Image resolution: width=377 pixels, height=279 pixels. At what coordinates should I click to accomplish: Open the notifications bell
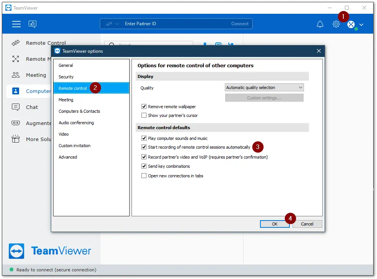(320, 24)
